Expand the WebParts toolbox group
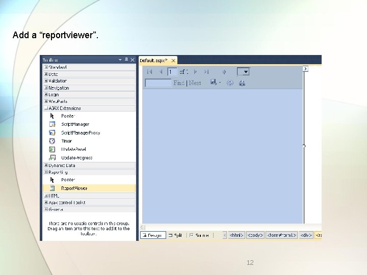 pyautogui.click(x=46, y=101)
